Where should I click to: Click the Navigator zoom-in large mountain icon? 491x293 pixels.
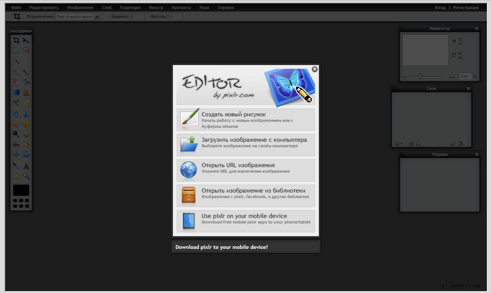[452, 76]
